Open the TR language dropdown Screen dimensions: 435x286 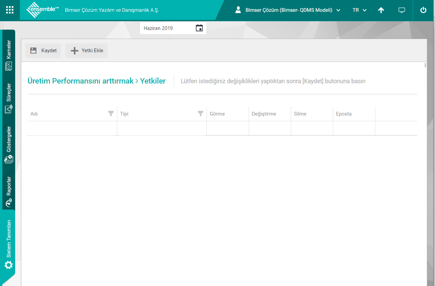tap(360, 10)
